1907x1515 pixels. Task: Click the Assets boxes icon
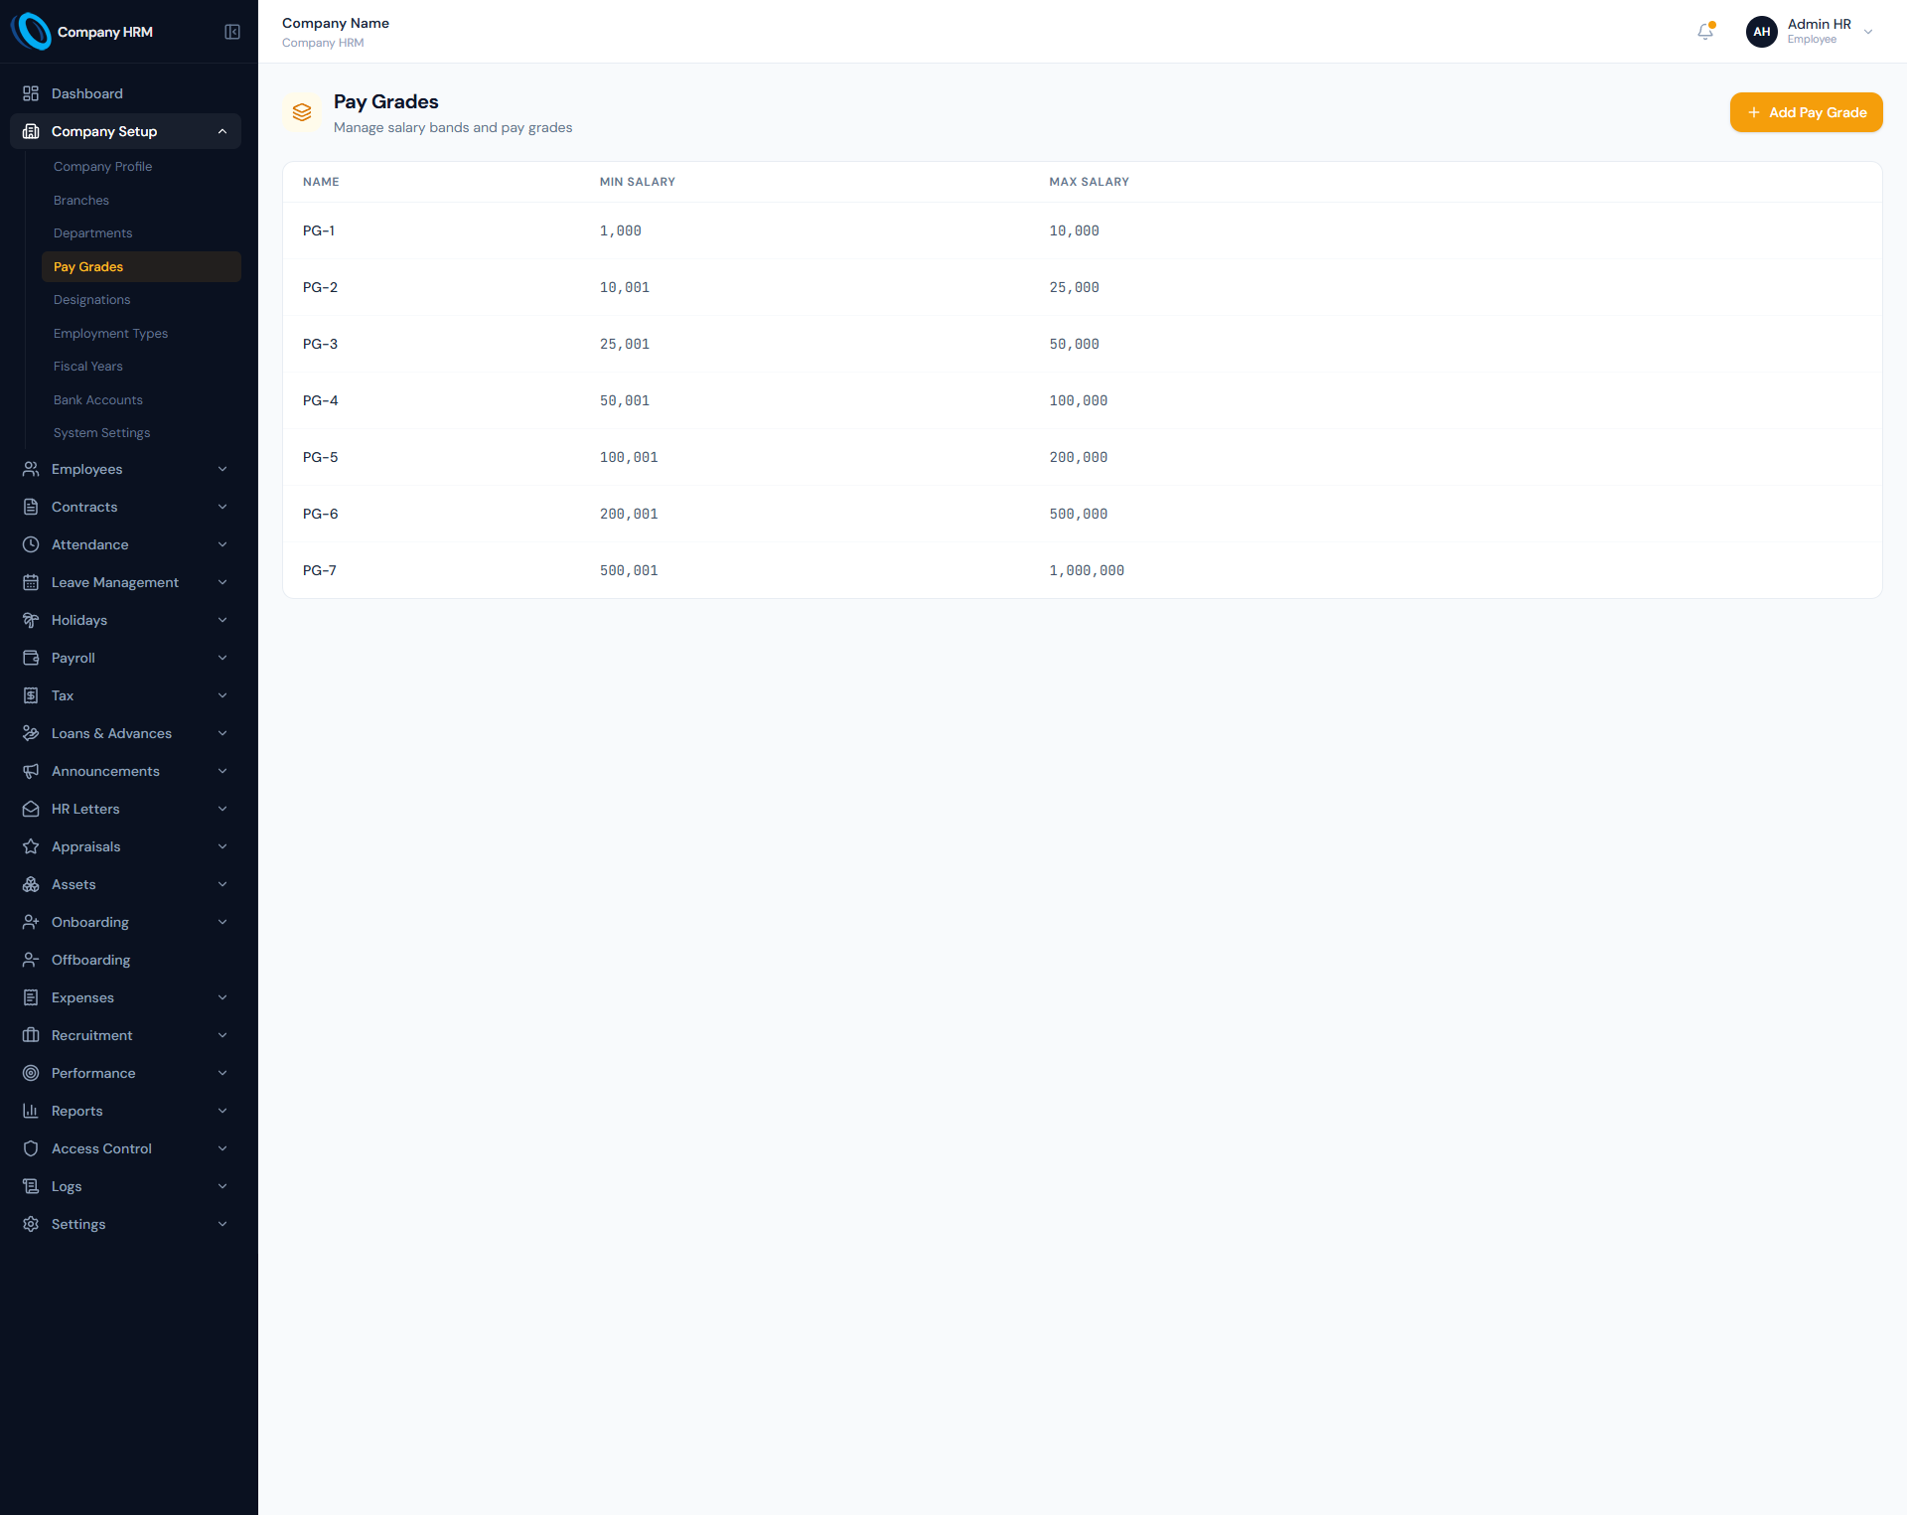tap(31, 884)
